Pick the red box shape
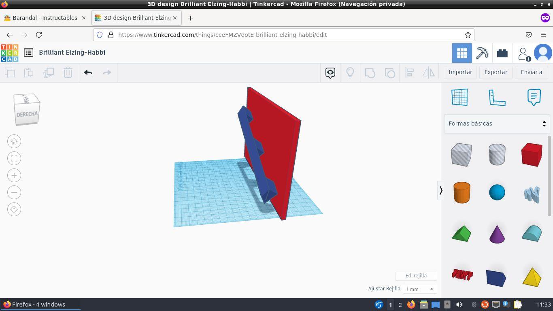Viewport: 553px width, 311px height. click(532, 154)
